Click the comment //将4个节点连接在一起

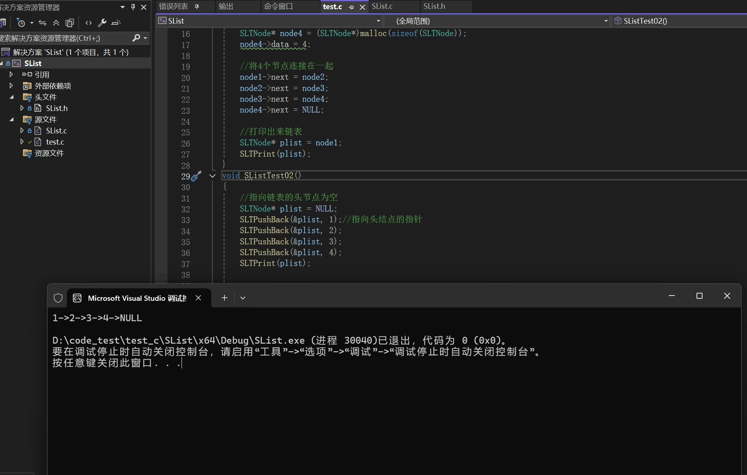287,66
